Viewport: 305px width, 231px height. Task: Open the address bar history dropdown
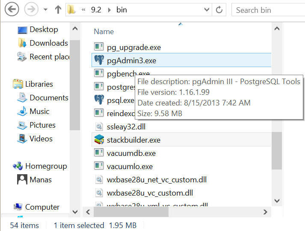tap(207, 9)
